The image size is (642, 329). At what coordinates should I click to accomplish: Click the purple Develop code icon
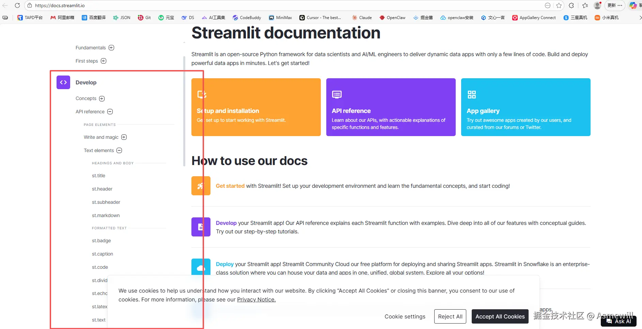tap(63, 82)
